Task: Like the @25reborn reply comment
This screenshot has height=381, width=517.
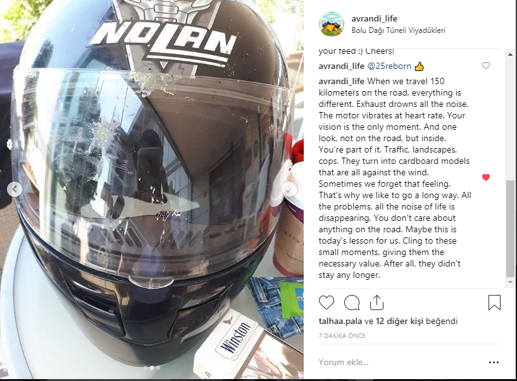Action: pos(486,65)
